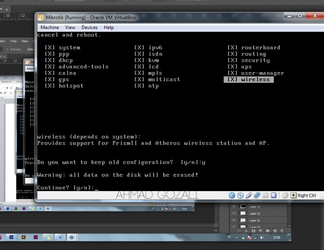Click the volume icon in system tray
The width and height of the screenshot is (324, 250).
(x=262, y=237)
